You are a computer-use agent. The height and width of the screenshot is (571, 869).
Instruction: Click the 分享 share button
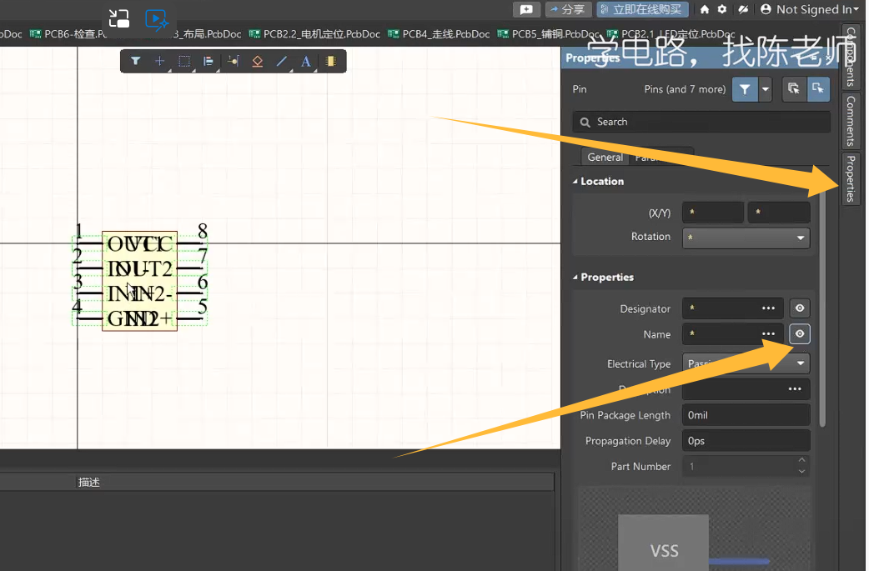click(568, 9)
